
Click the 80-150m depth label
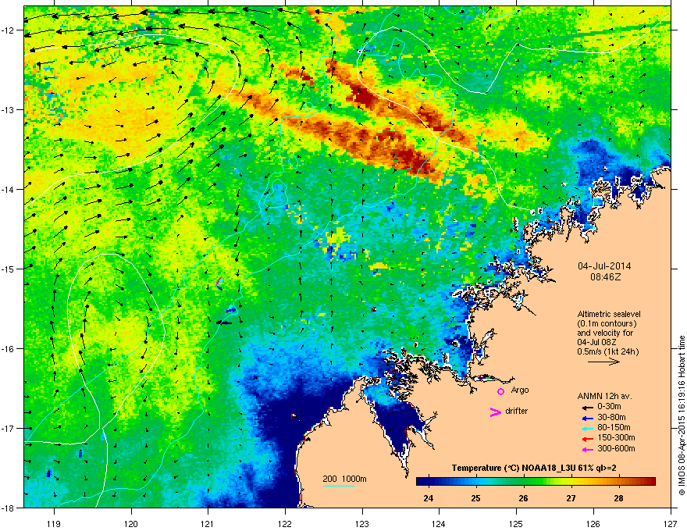pyautogui.click(x=614, y=428)
